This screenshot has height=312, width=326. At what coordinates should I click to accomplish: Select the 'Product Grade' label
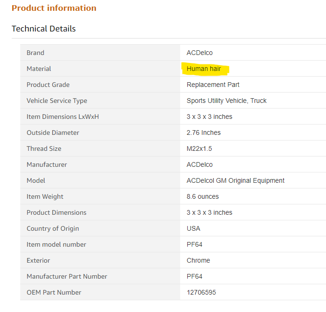pyautogui.click(x=48, y=85)
